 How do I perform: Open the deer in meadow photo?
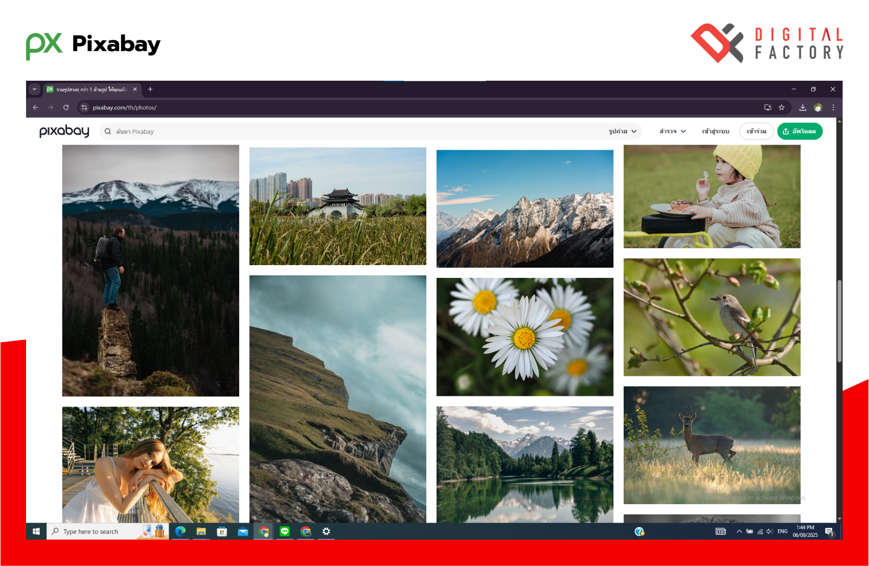[712, 445]
